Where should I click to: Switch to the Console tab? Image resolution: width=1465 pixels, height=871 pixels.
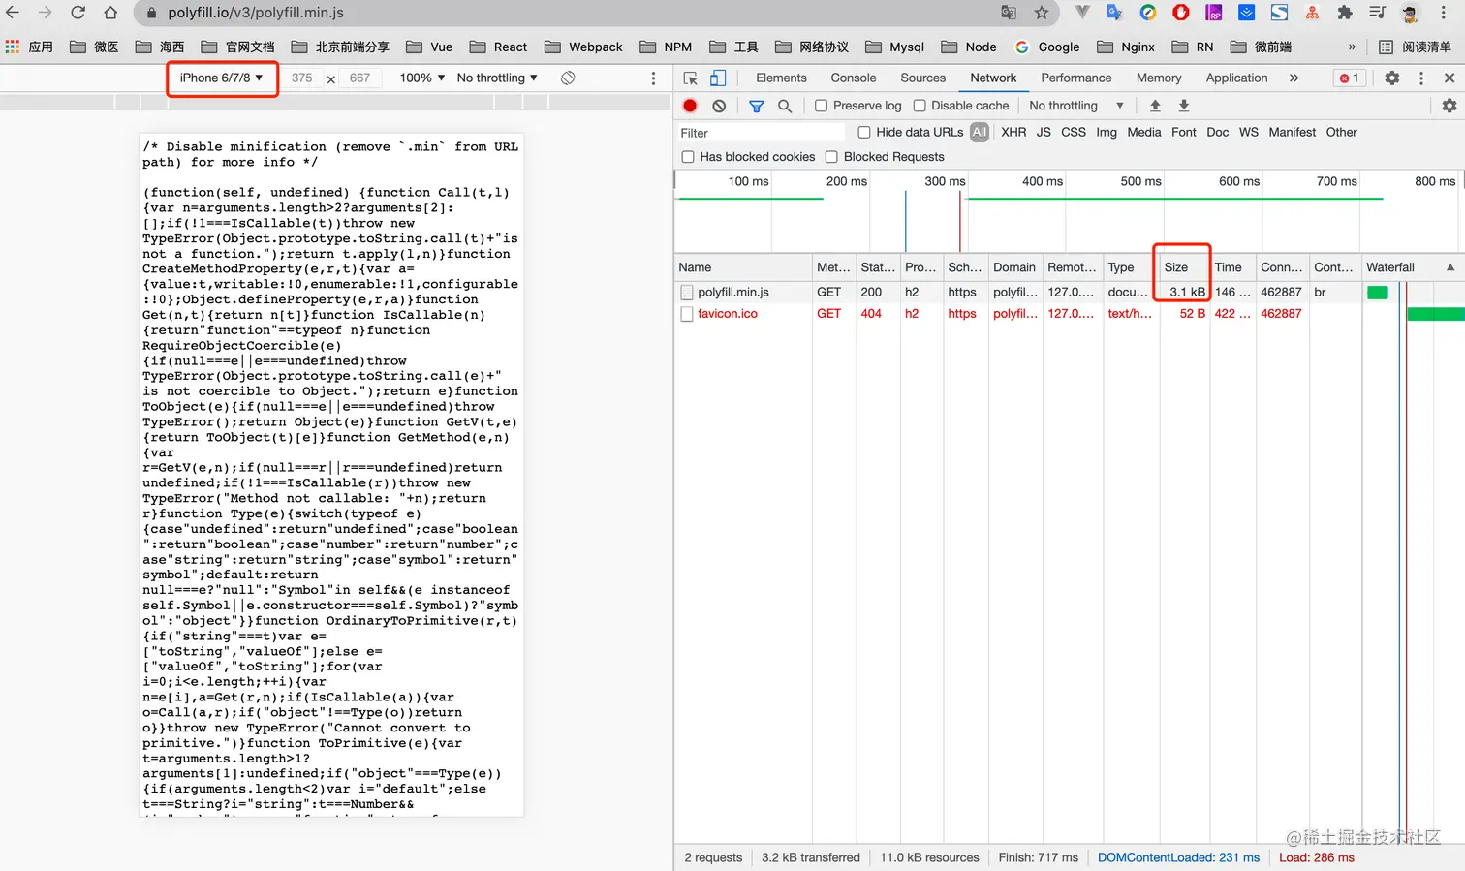pyautogui.click(x=854, y=78)
